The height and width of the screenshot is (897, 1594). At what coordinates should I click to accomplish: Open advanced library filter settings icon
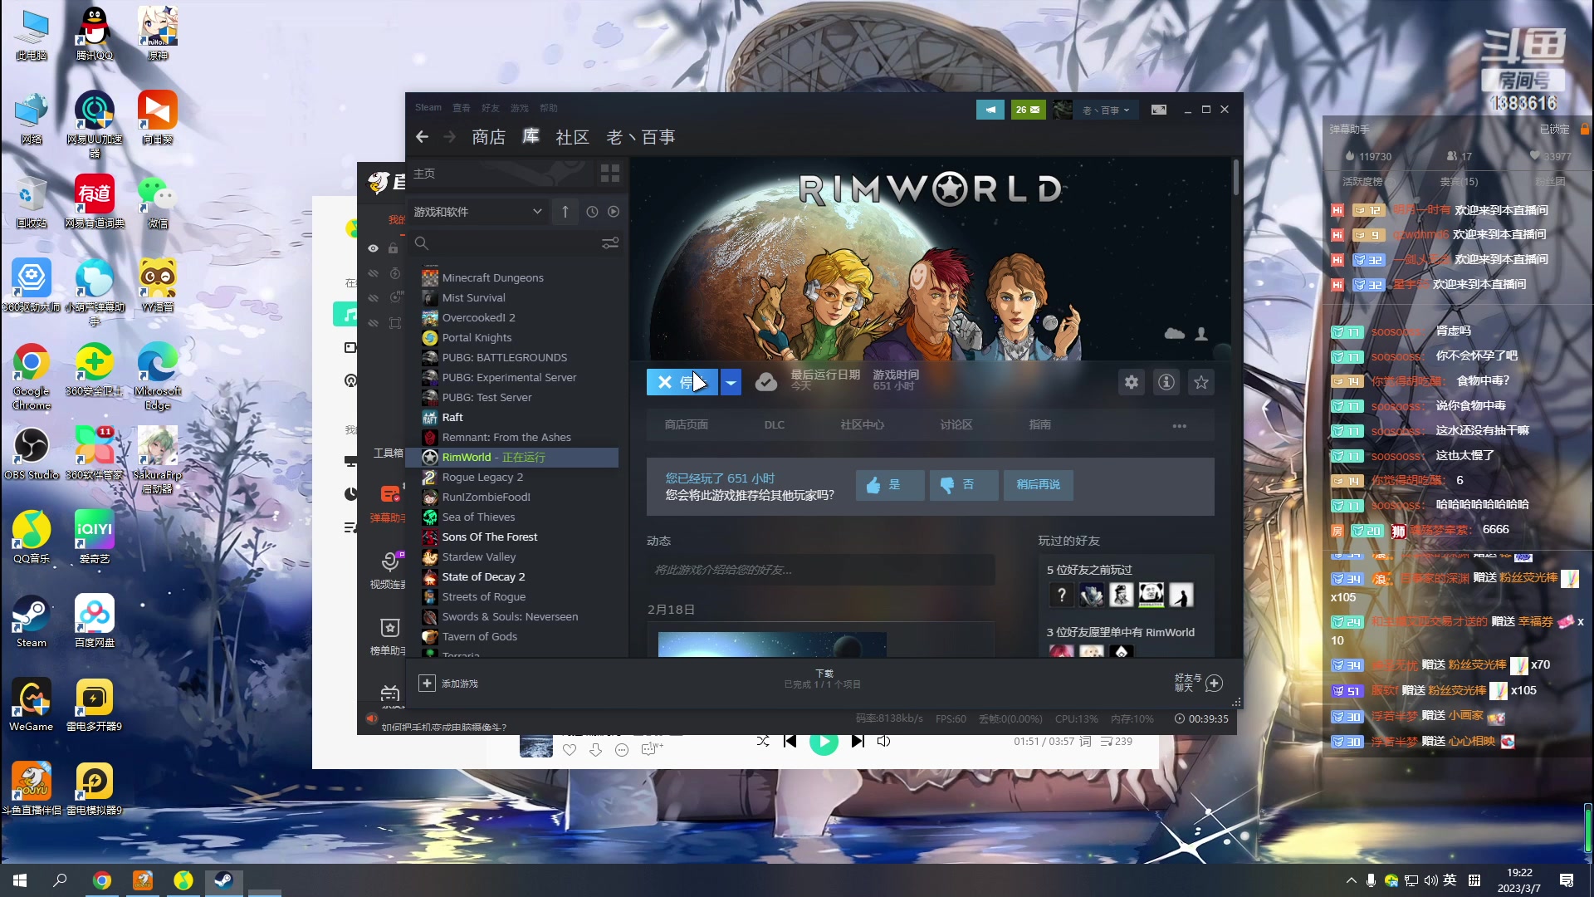click(610, 243)
